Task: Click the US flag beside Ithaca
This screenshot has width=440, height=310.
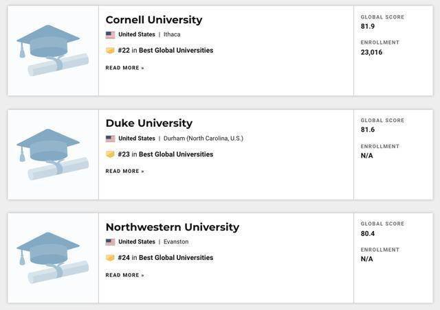Action: point(110,34)
